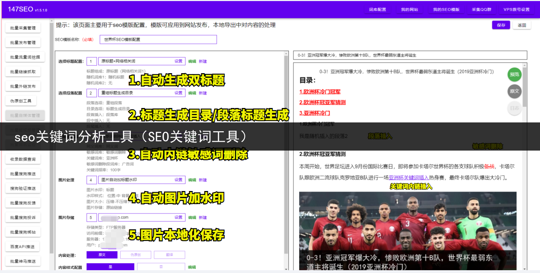Open the 我的SEO模版 menu

(x=446, y=9)
